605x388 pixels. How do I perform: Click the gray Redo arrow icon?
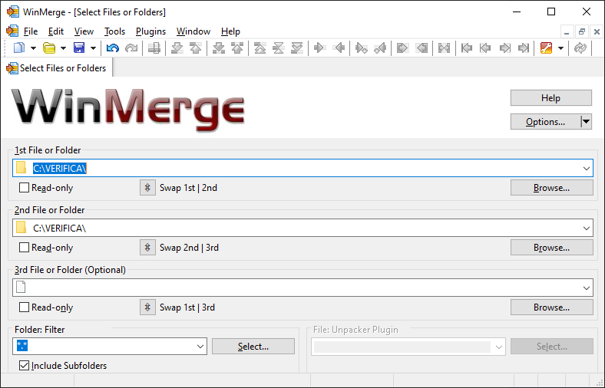click(x=131, y=48)
